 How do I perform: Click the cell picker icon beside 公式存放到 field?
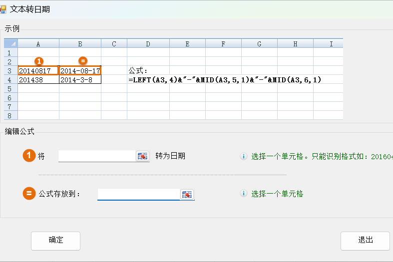(x=187, y=194)
